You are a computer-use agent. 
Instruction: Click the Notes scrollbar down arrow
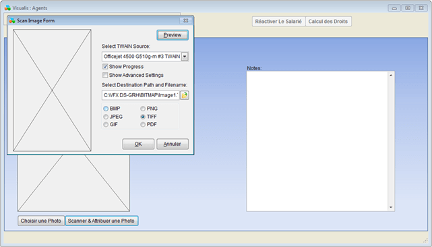[x=391, y=208]
